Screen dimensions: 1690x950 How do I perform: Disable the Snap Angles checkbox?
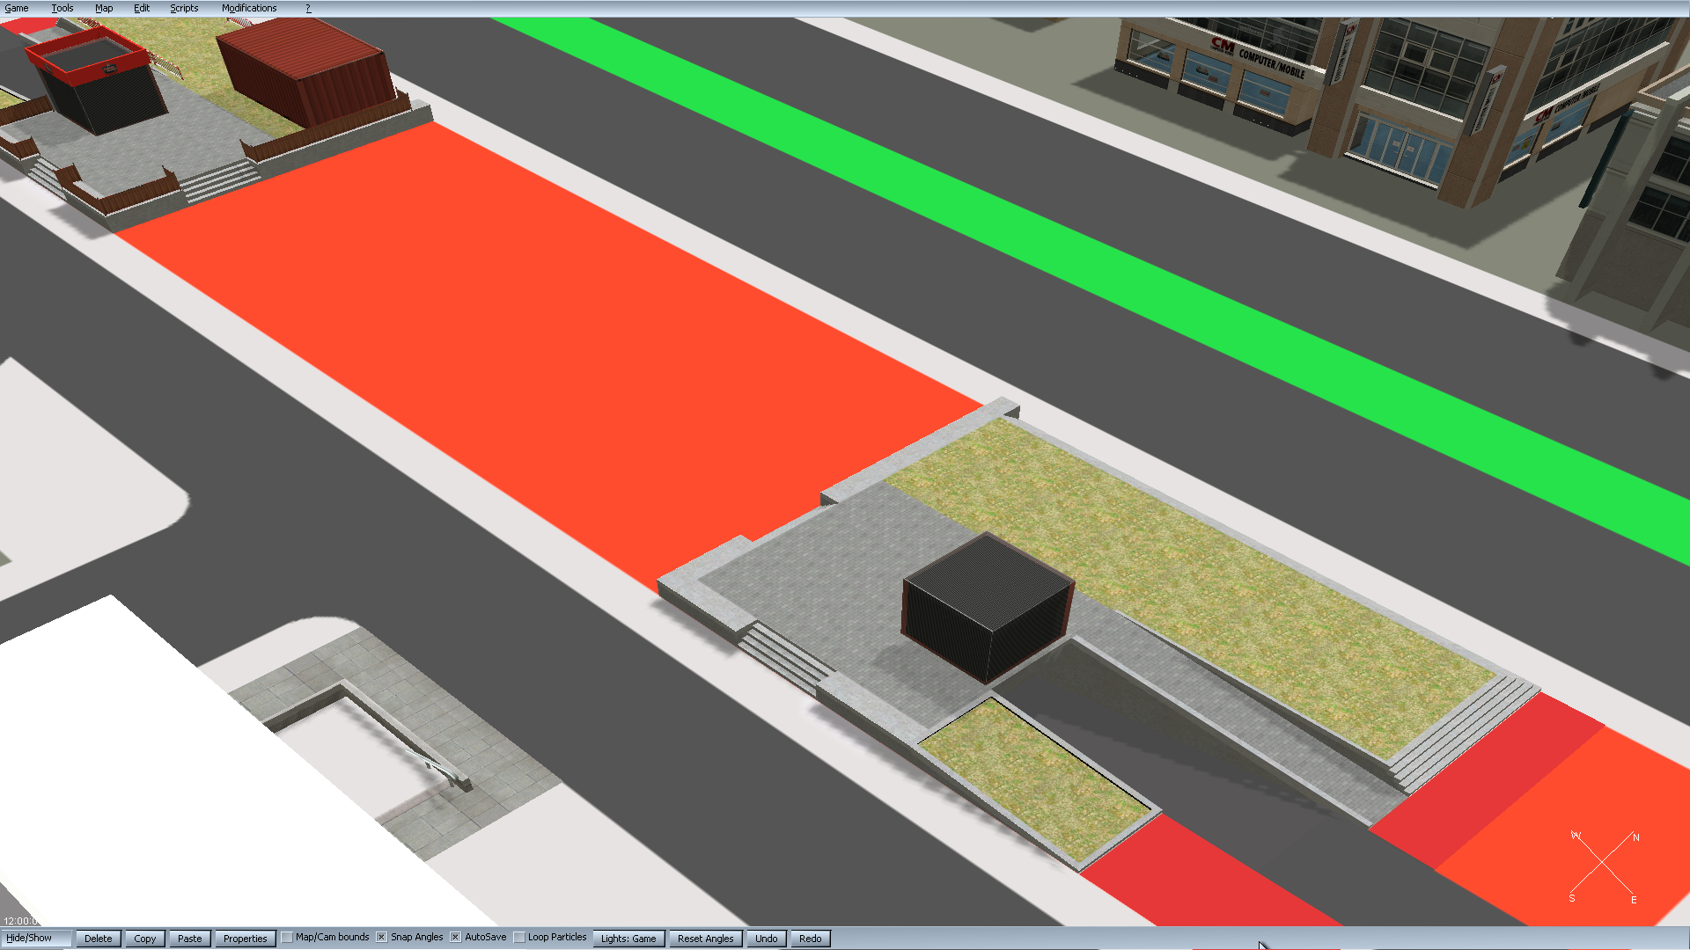pos(382,938)
